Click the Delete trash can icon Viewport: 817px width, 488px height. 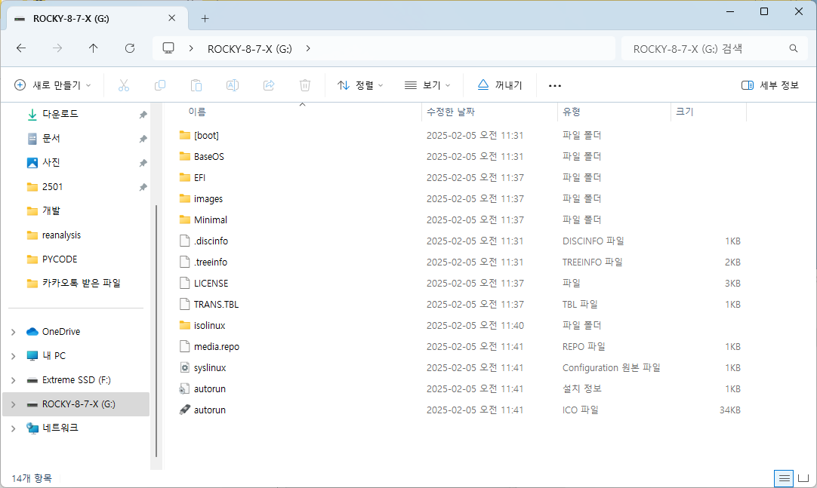305,85
